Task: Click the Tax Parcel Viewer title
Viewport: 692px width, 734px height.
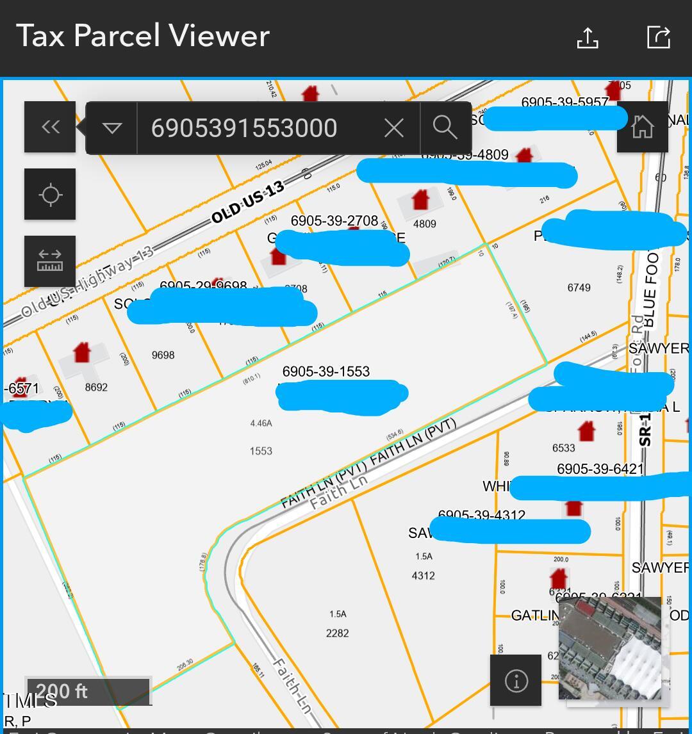Action: tap(143, 36)
